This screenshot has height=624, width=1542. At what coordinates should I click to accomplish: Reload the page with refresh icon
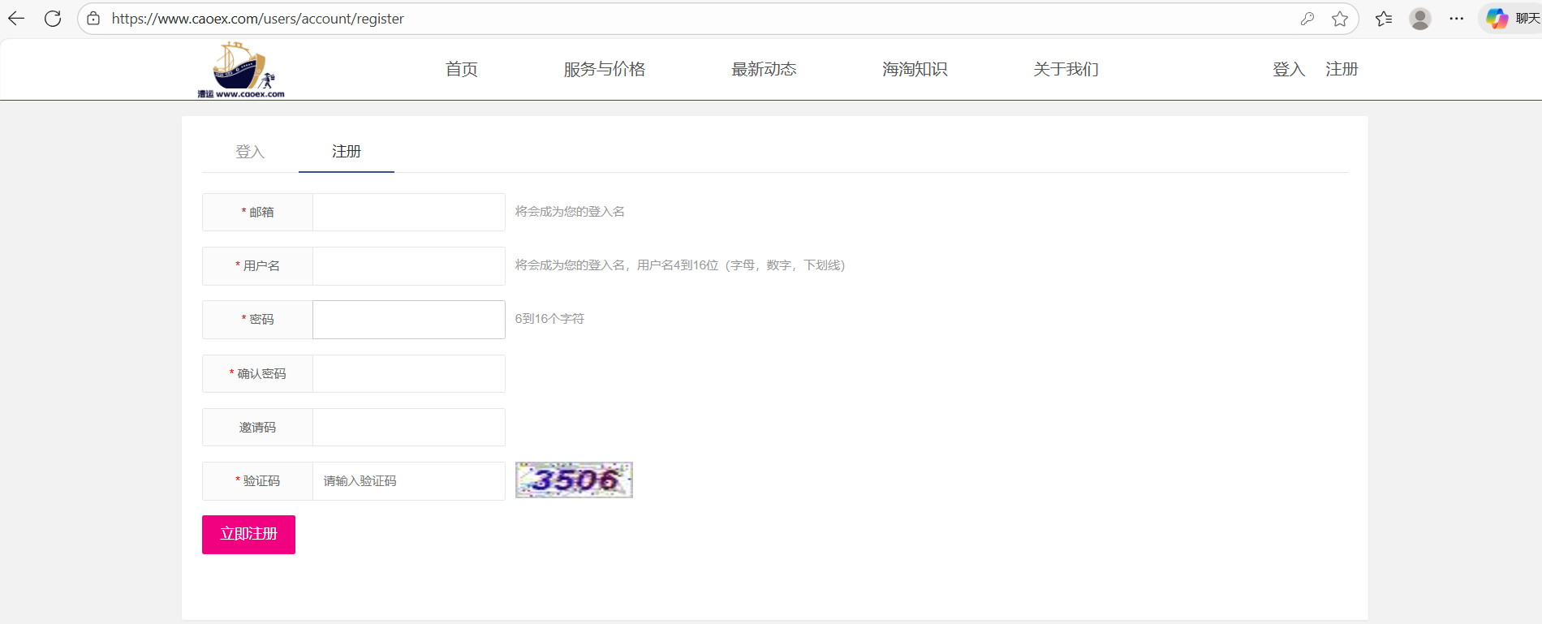53,19
